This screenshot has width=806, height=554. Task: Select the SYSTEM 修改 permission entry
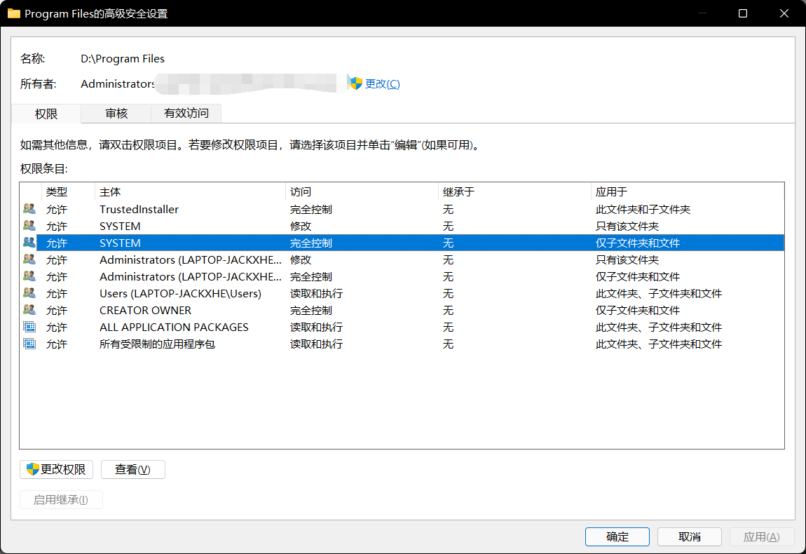pos(210,226)
